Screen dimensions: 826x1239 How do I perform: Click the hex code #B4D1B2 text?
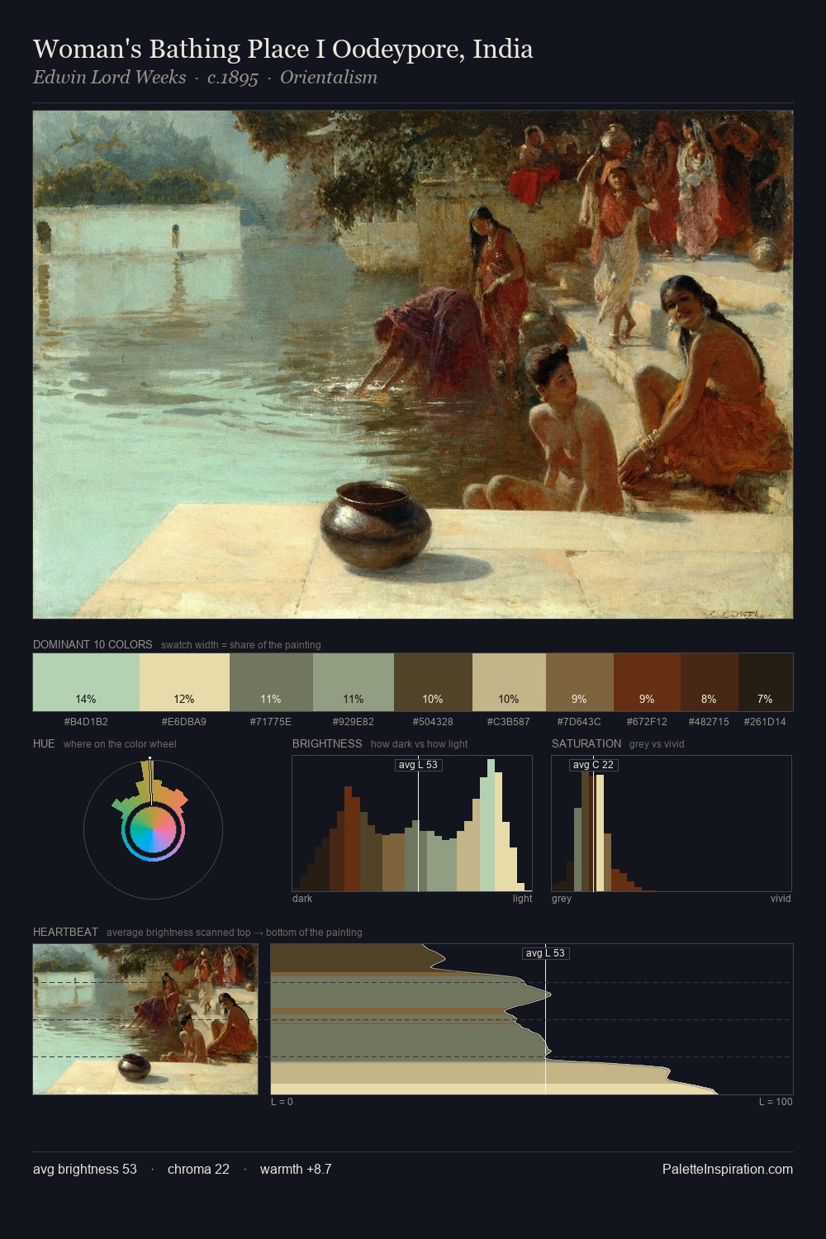pos(86,721)
